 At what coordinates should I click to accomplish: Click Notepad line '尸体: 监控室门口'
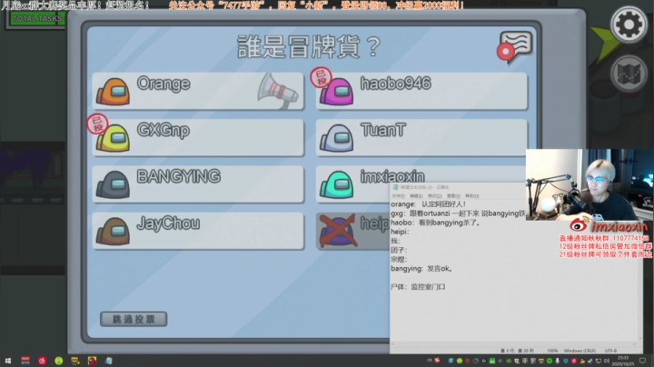click(418, 287)
